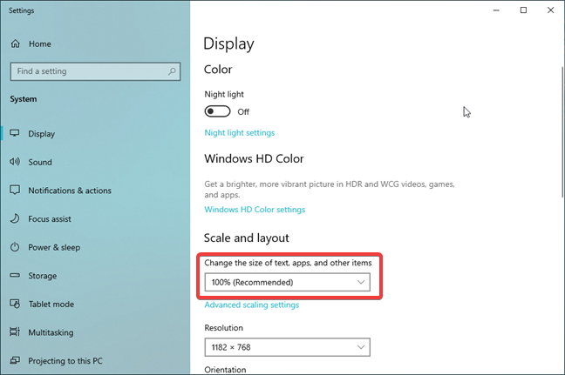The height and width of the screenshot is (375, 565).
Task: Click the Power & sleep icon
Action: click(x=15, y=247)
